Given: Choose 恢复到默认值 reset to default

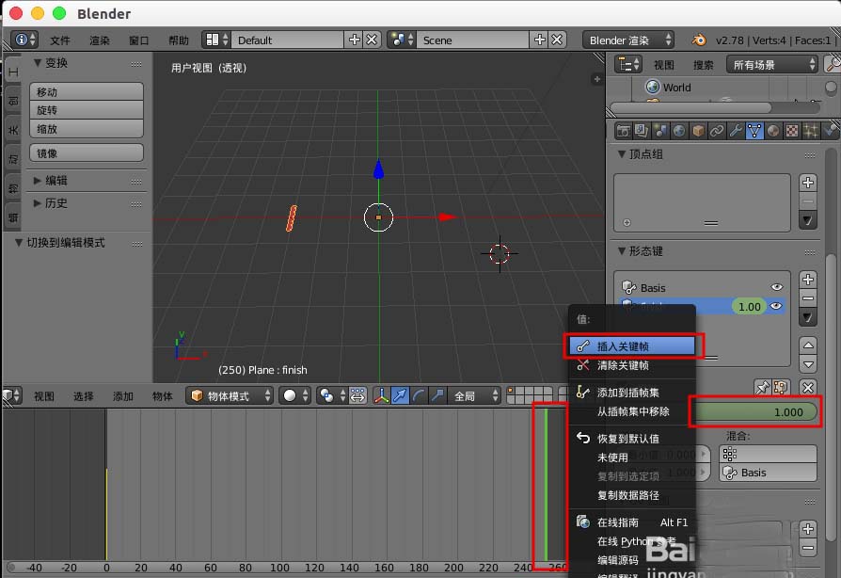Looking at the screenshot, I should [x=632, y=439].
